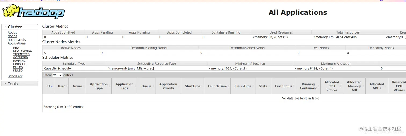Viewport: 406px width, 136px height.
Task: Click the Active Nodes count 5
Action: [x=45, y=53]
